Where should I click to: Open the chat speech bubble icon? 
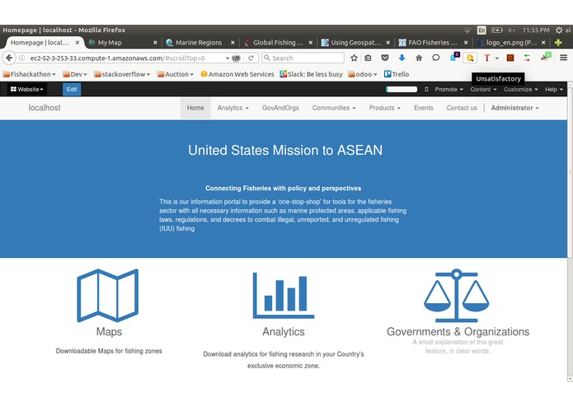[435, 58]
